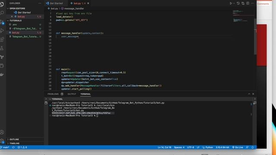Open the timeline history icon in the editor toolbar
This screenshot has height=155, width=276.
(238, 3)
